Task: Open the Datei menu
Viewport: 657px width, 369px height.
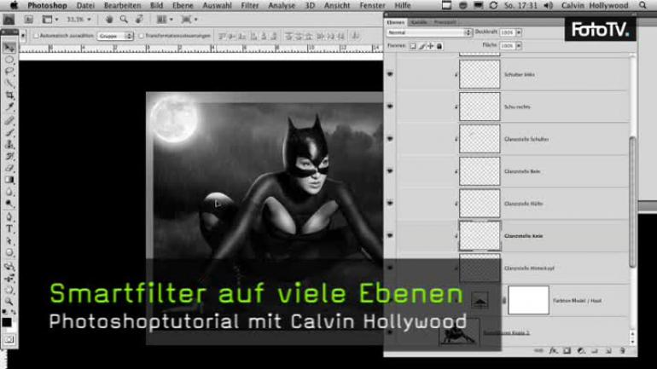Action: [x=85, y=5]
